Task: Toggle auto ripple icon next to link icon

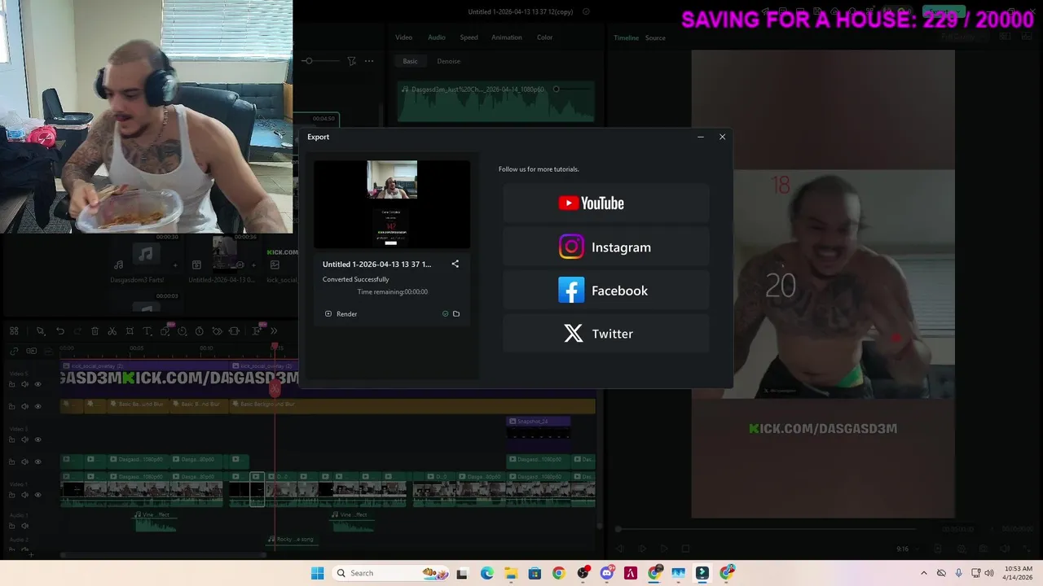Action: click(x=31, y=351)
